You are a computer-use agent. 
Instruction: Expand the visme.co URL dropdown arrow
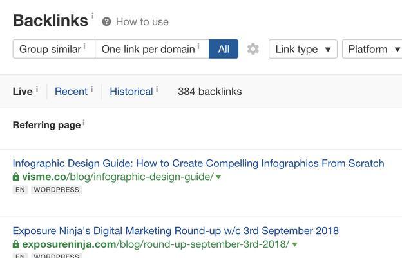pyautogui.click(x=218, y=177)
